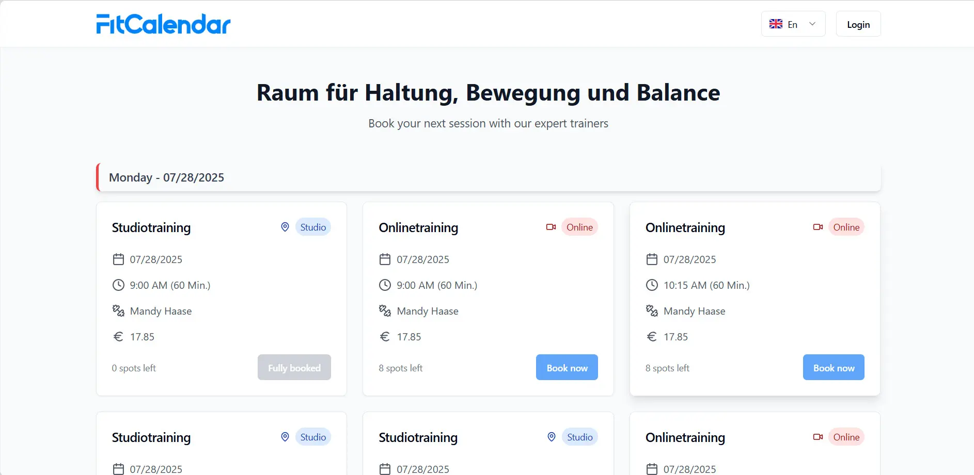Click "Mandy Haase" on the 10:15 AM Onlinetraining card
Viewport: 974px width, 475px height.
pos(695,311)
